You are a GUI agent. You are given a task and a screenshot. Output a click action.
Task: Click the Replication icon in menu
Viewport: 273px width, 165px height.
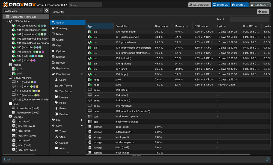click(53, 68)
